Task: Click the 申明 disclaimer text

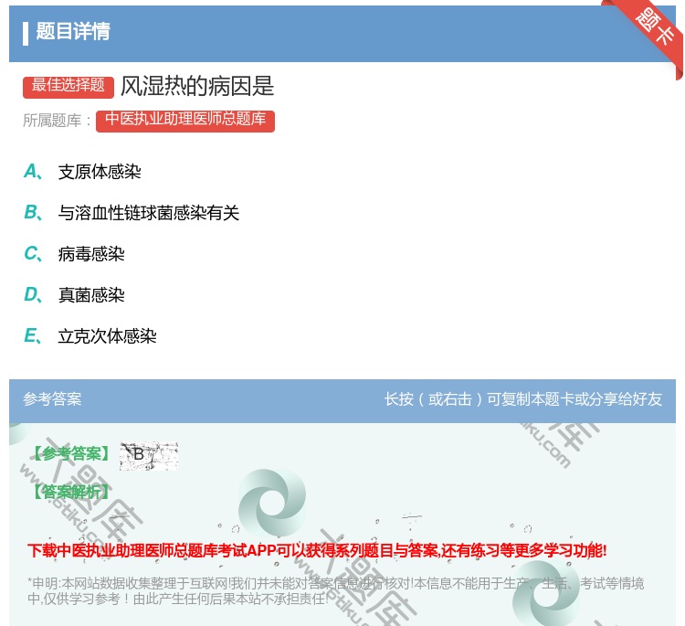Action: [335, 590]
